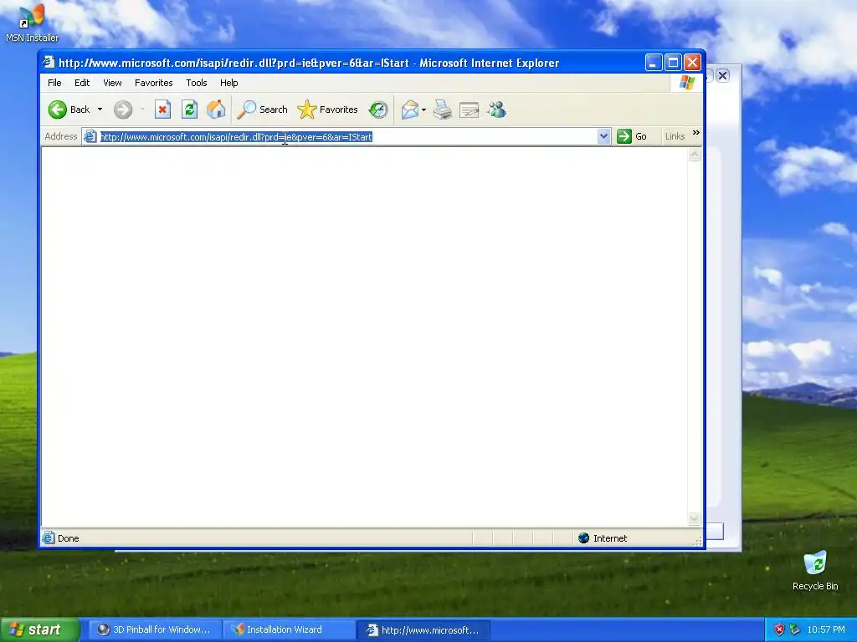
Task: Click the Internet Explorer taskbar button
Action: point(424,630)
